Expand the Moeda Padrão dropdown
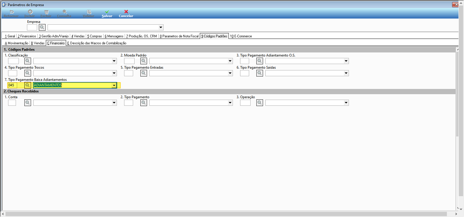 coord(230,61)
